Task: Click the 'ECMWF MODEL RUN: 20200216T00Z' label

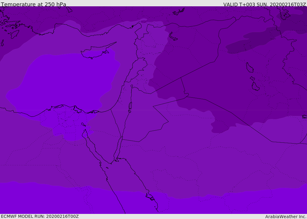Action: 40,217
